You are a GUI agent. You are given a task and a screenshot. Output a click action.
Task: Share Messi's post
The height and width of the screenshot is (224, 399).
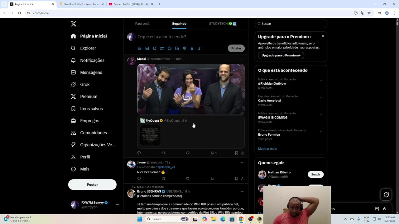(x=243, y=153)
